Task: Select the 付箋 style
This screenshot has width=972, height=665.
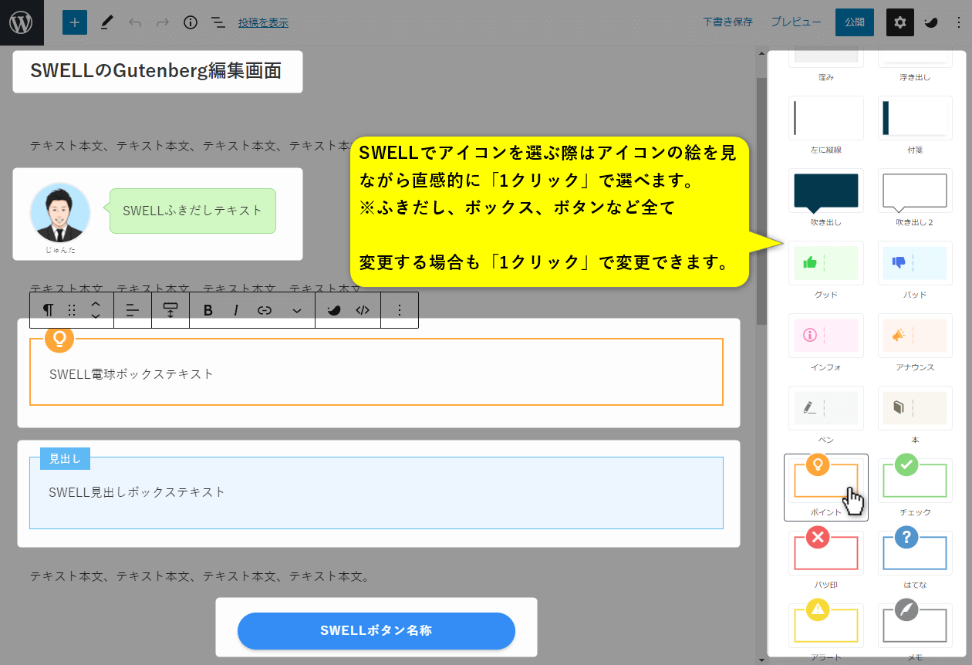Action: pyautogui.click(x=915, y=125)
